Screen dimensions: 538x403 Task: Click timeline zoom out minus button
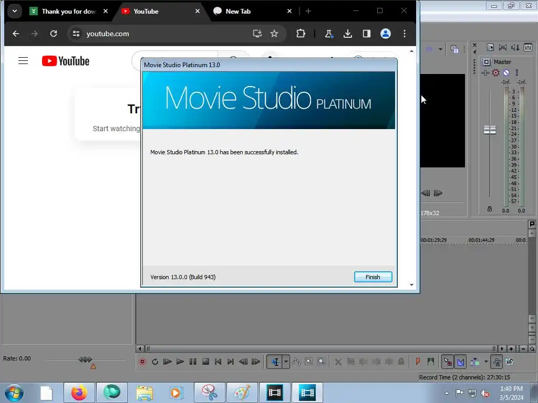click(x=523, y=349)
